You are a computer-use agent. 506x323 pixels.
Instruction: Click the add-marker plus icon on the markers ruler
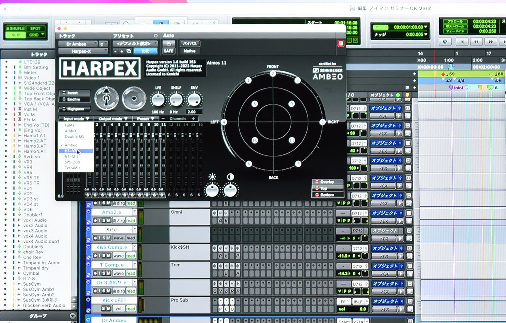click(415, 87)
